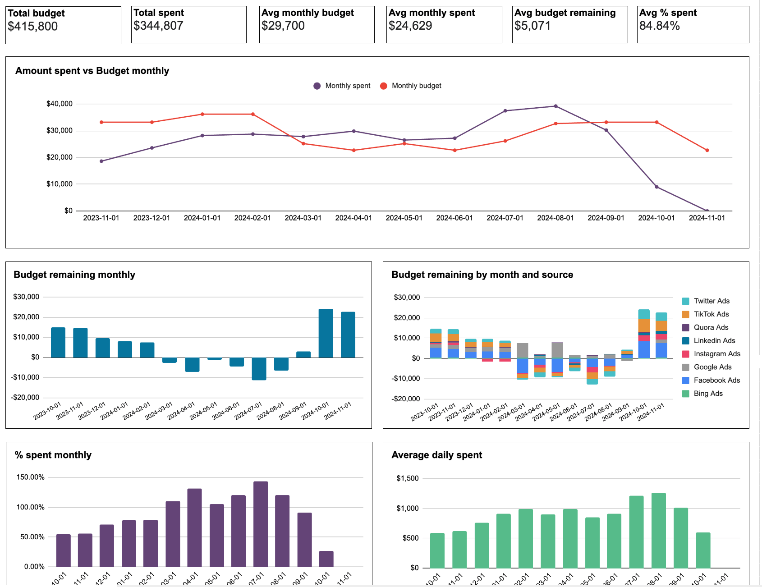762x587 pixels.
Task: Expand the Average daily spent chart
Action: (x=436, y=455)
